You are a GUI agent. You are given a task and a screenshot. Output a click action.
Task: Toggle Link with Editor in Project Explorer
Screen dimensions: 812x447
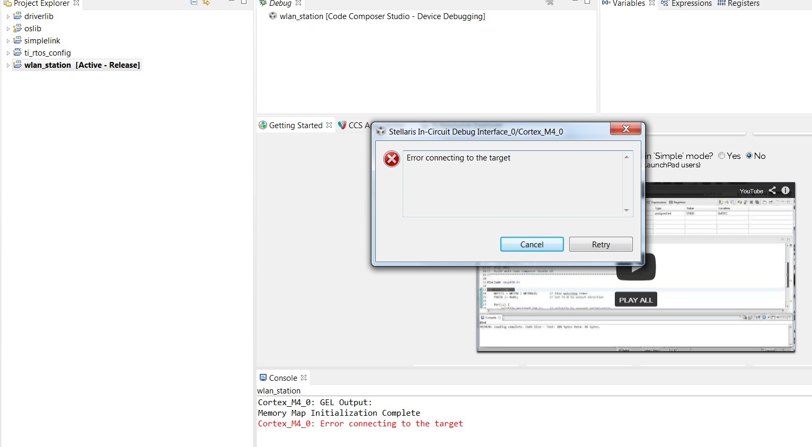206,3
